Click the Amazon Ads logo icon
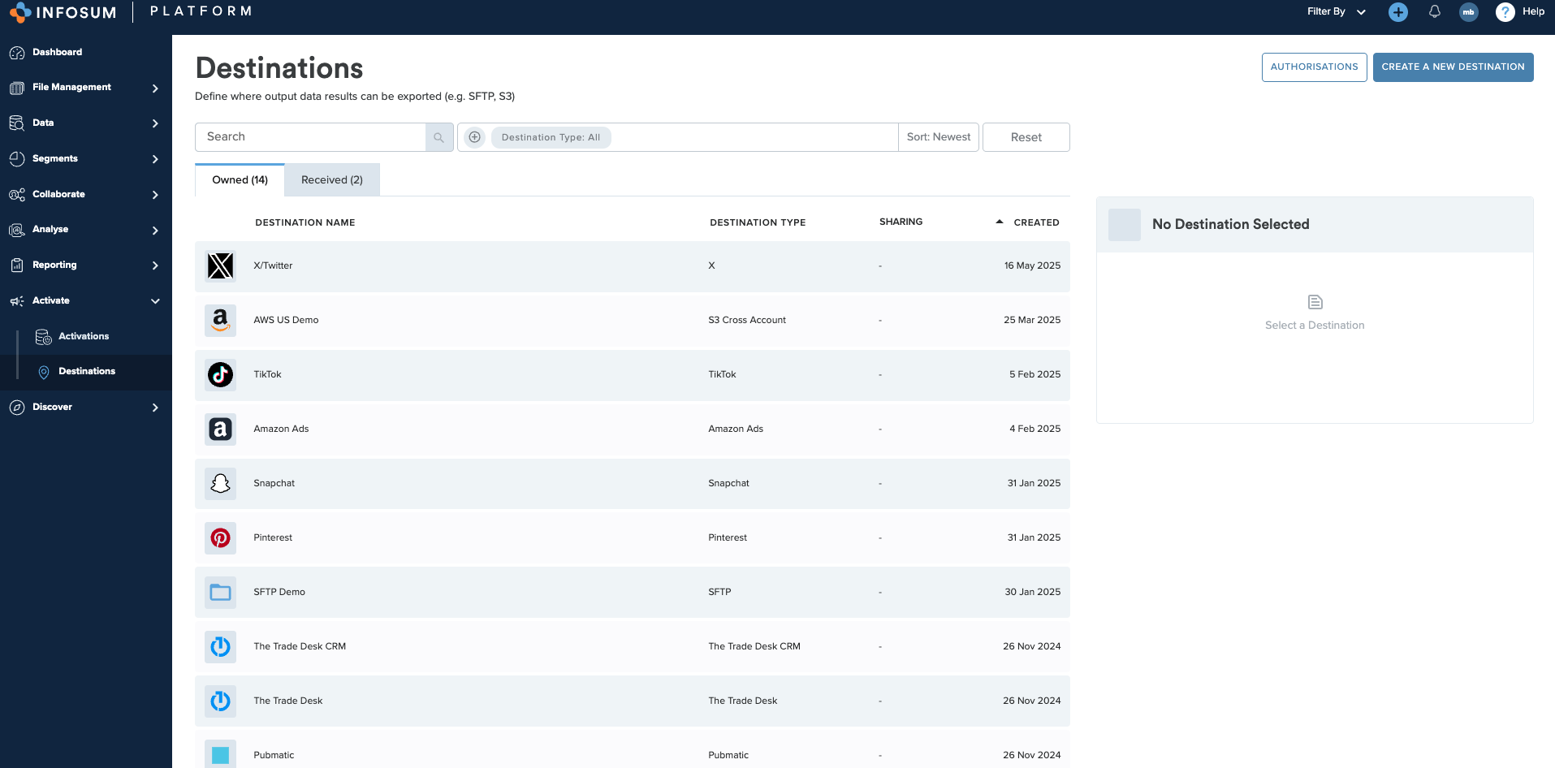1555x768 pixels. coord(220,429)
